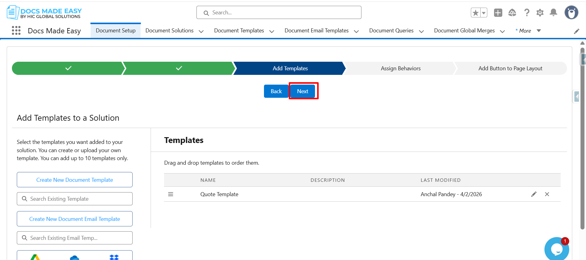Open the Document Global Merges tab
Image resolution: width=586 pixels, height=260 pixels.
464,31
